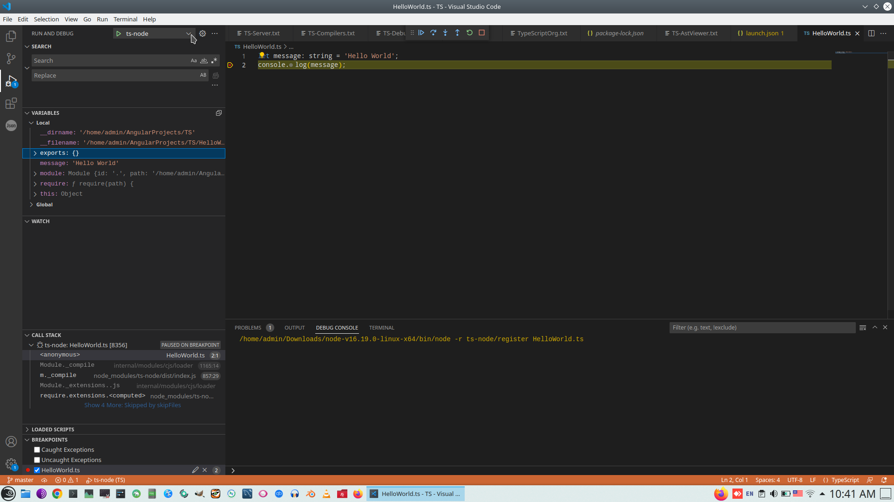Image resolution: width=894 pixels, height=502 pixels.
Task: Disable the HelloWorld.ts breakpoint checkbox
Action: pos(37,470)
